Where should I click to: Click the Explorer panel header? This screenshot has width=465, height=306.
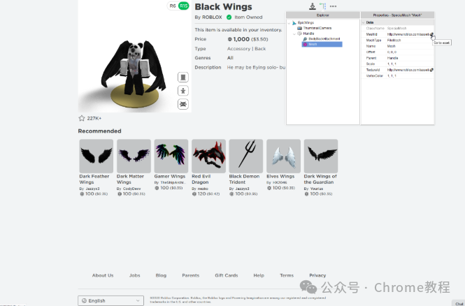coord(322,15)
